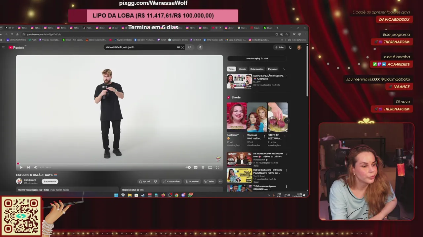This screenshot has height=237, width=423.
Task: Enter fullscreen mode
Action: 217,167
